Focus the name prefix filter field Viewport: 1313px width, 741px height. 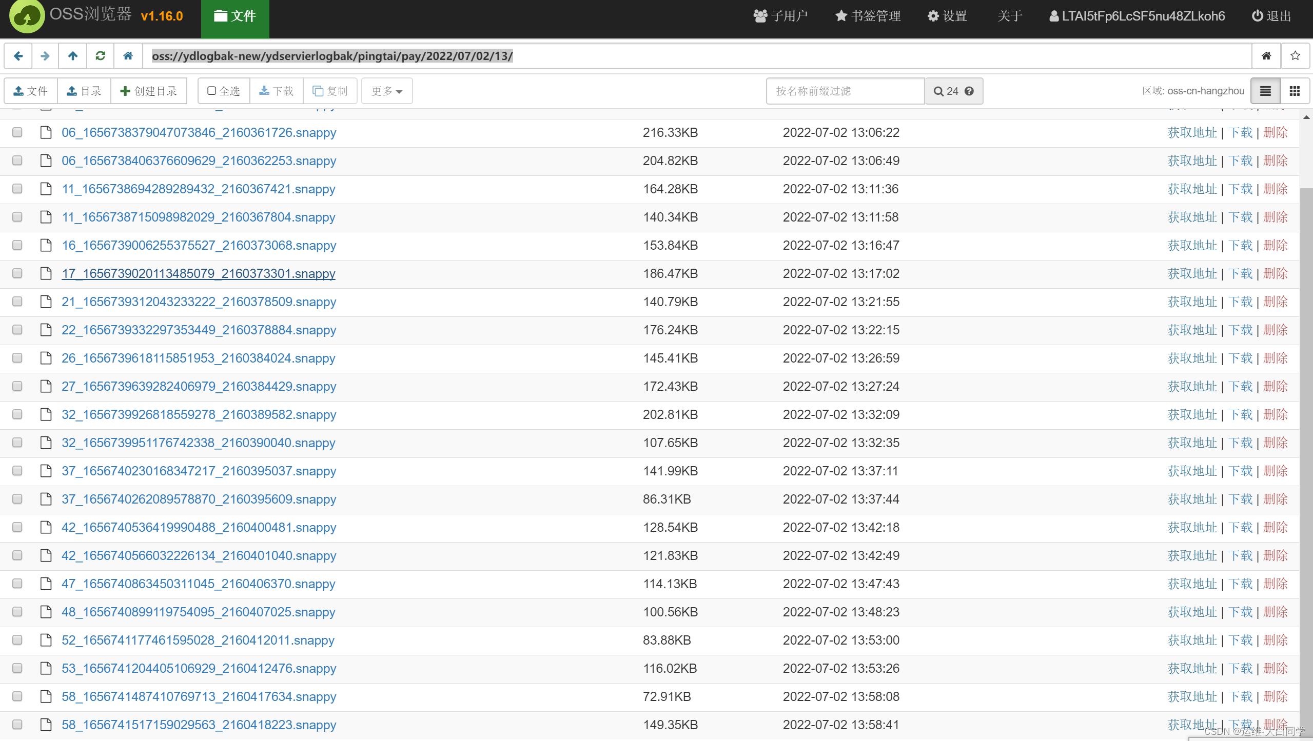[x=845, y=91]
